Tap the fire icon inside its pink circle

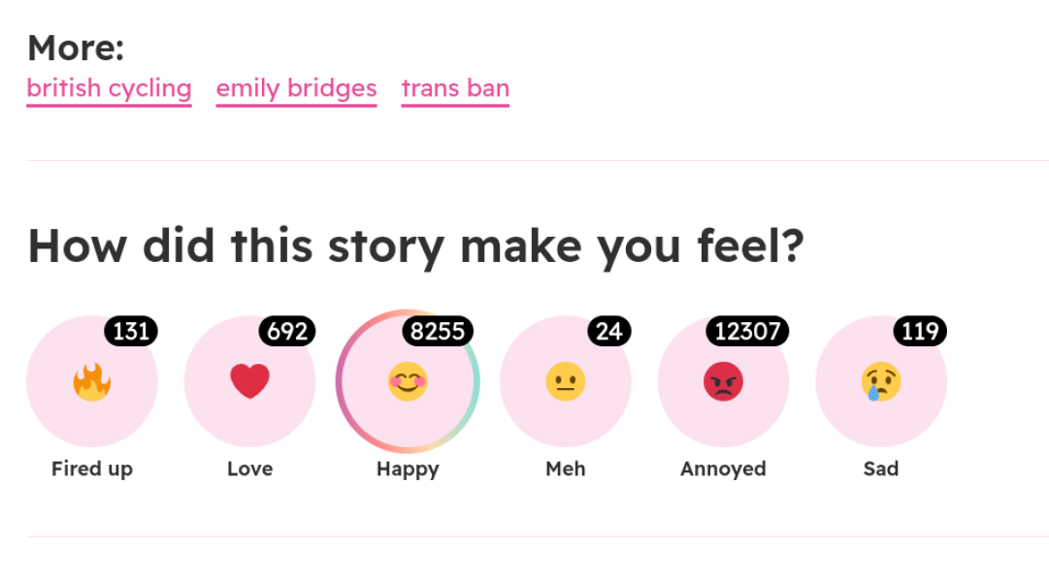[x=92, y=381]
